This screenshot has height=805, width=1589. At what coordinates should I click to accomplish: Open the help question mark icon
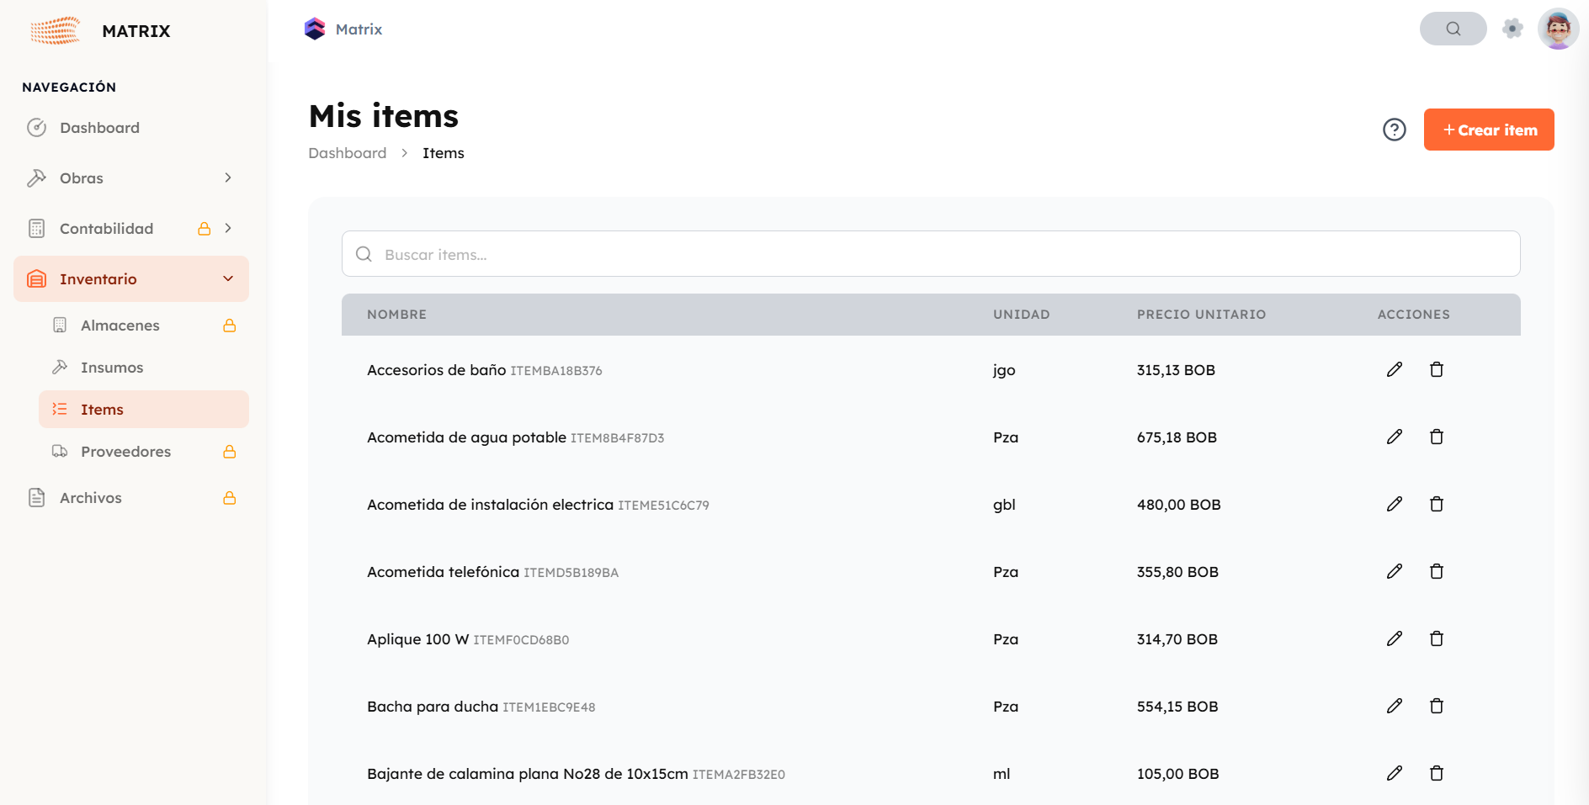1395,130
